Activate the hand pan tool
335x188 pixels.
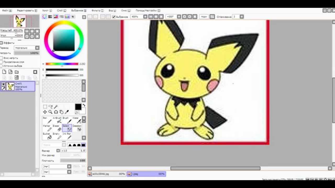[x=61, y=112]
